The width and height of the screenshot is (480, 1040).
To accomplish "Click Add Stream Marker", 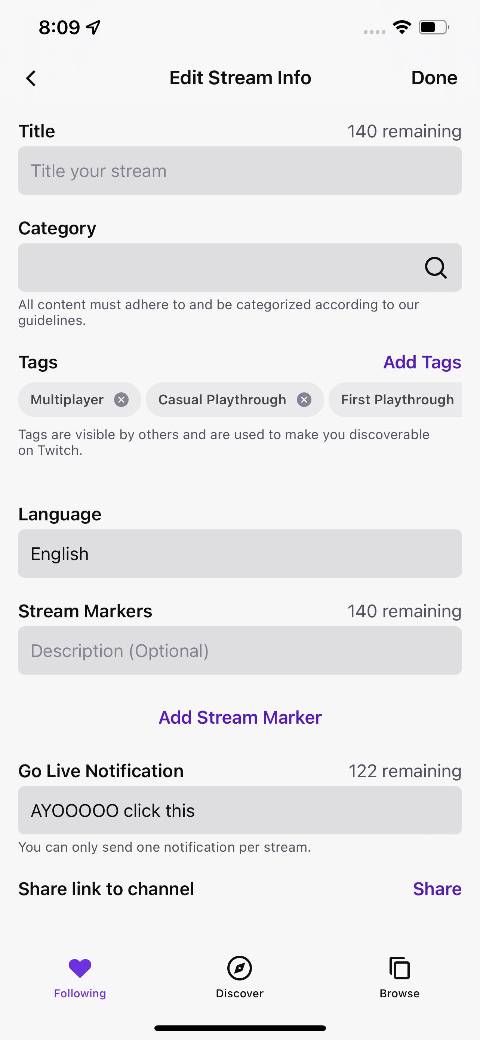I will point(240,717).
